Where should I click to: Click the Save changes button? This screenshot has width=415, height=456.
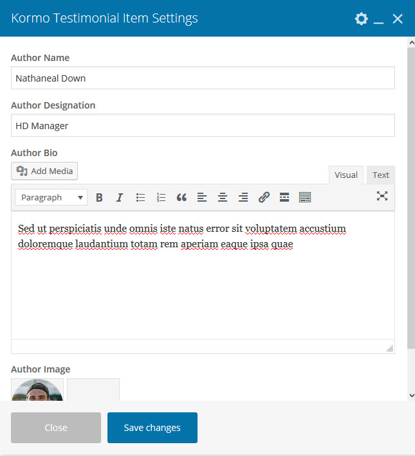152,428
